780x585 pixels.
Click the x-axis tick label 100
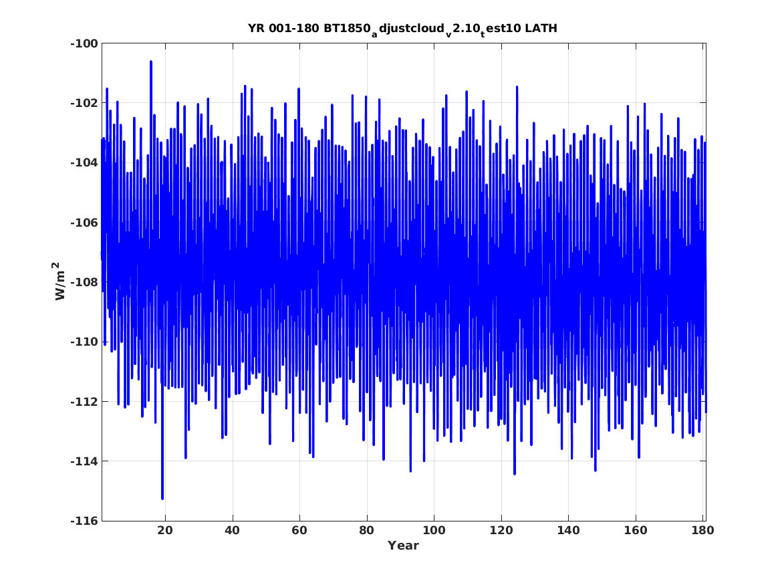pos(434,530)
